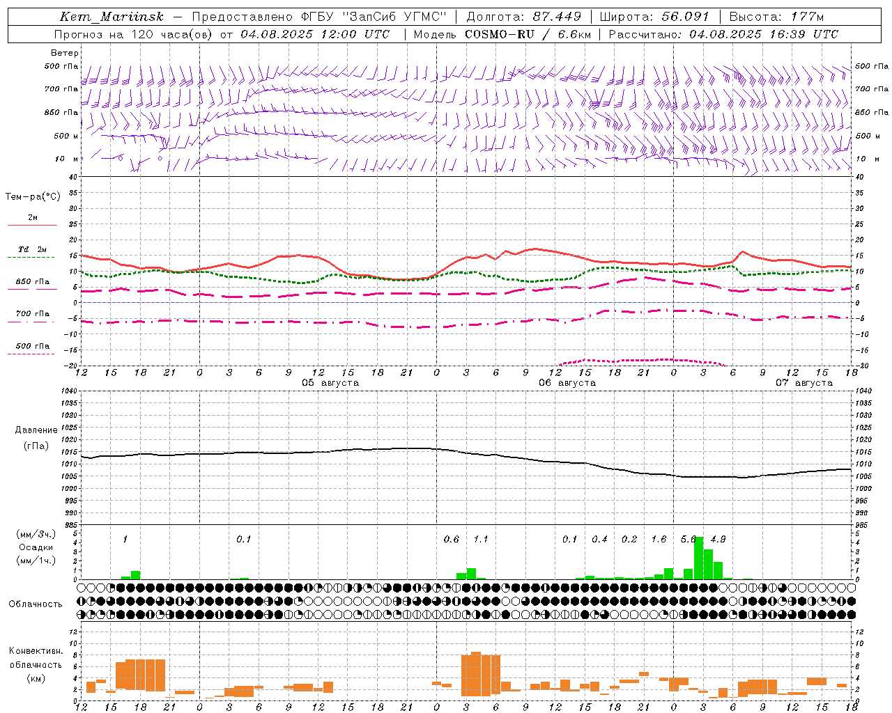Image resolution: width=892 pixels, height=713 pixels.
Task: Select the 5.6 precipitation total
Action: [689, 540]
